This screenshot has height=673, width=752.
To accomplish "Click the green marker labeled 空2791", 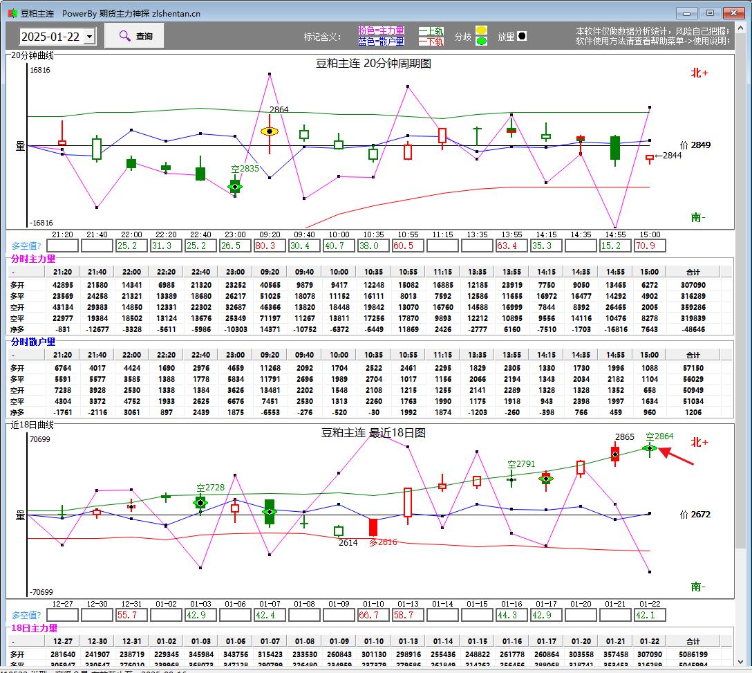I will tap(511, 479).
